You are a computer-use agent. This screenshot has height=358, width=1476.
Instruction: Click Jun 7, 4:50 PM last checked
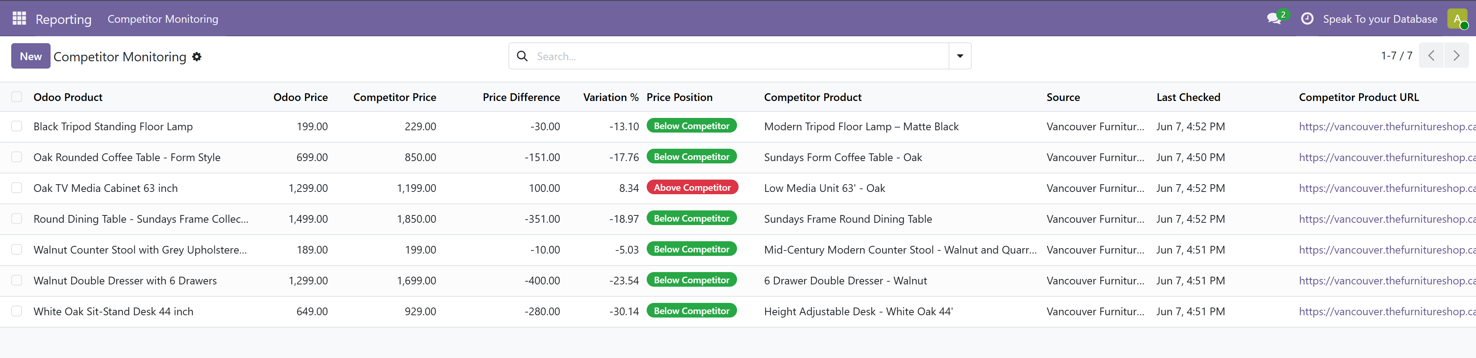pyautogui.click(x=1191, y=157)
